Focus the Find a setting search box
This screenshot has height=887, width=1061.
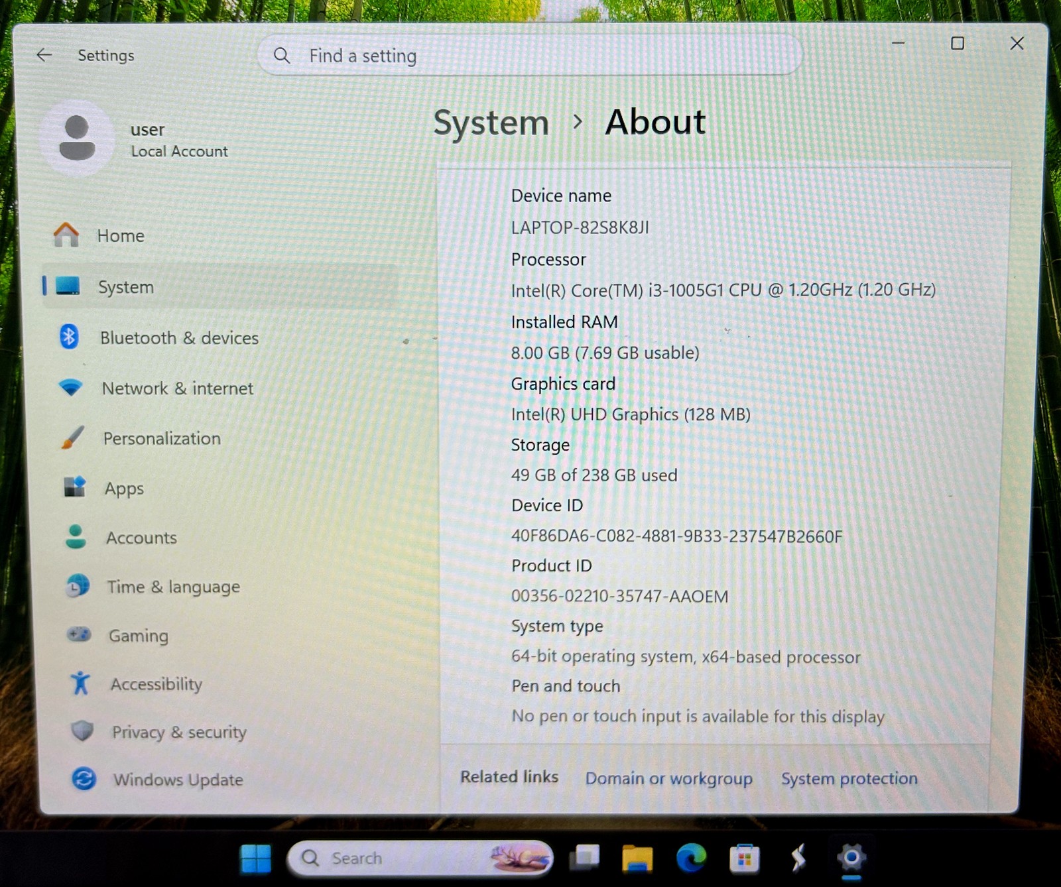point(529,55)
